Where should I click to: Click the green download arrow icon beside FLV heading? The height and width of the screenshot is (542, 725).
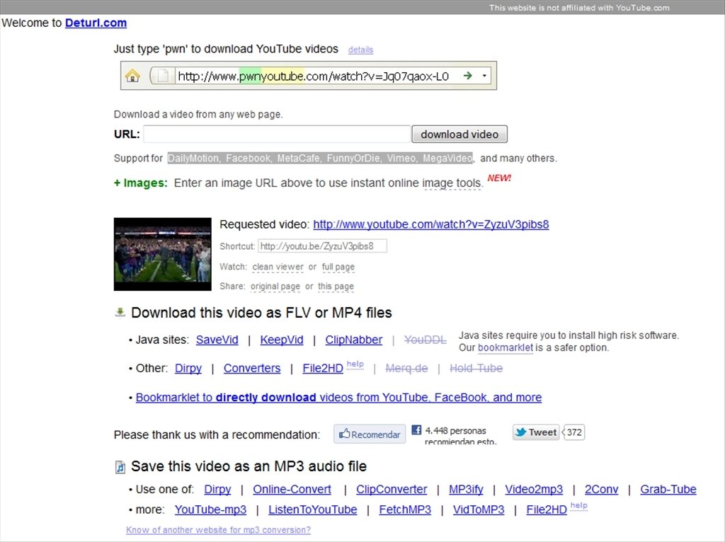click(x=120, y=312)
